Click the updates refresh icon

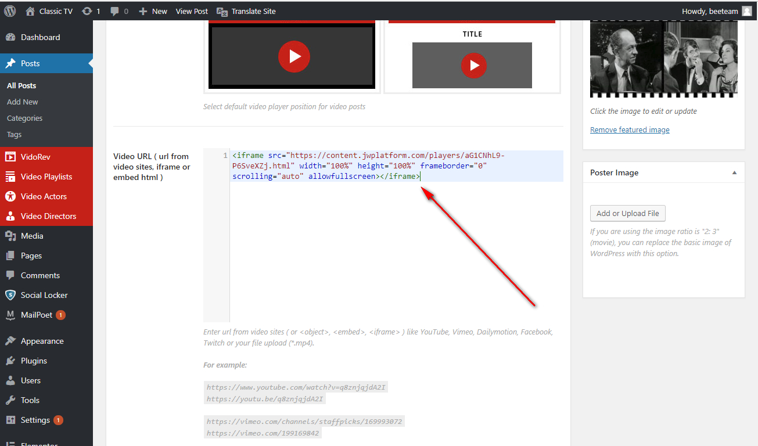tap(87, 11)
